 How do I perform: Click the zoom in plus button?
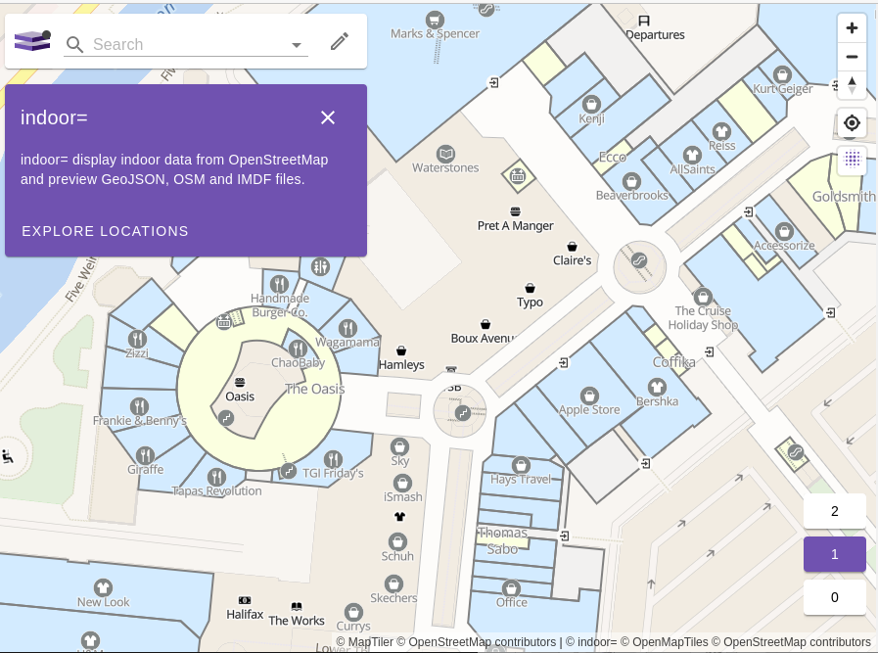[x=852, y=28]
